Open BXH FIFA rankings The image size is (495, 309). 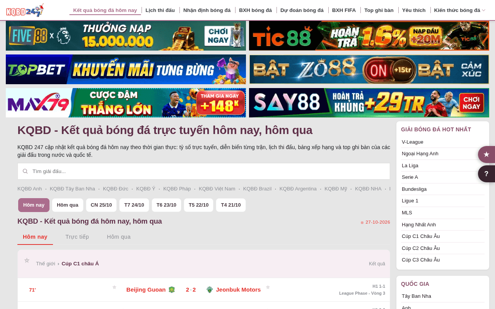pyautogui.click(x=344, y=10)
